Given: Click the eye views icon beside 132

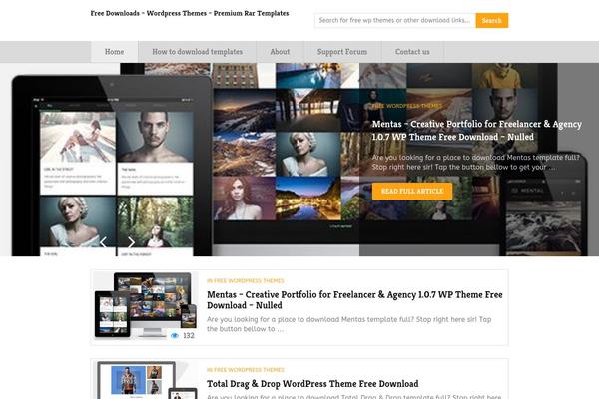Looking at the screenshot, I should click(175, 335).
